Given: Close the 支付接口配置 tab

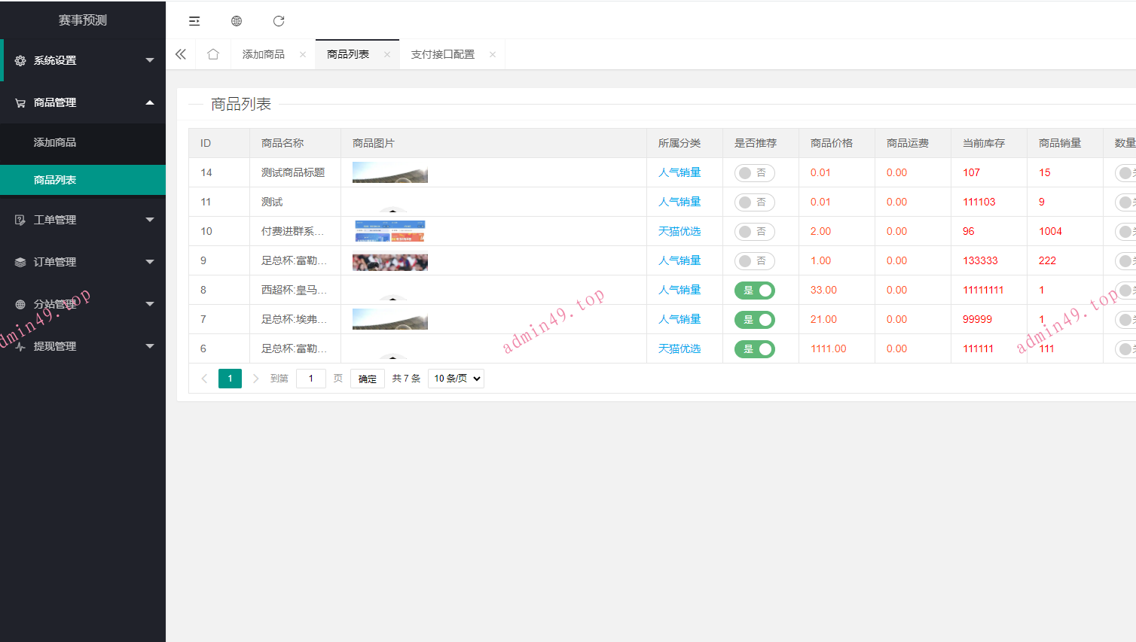Looking at the screenshot, I should click(493, 54).
